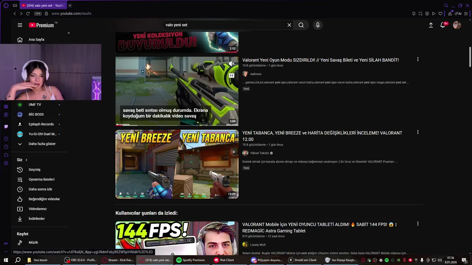
Task: Play the YENİ KOLEKSİYON DUYURULDU thumbnail
Action: [x=177, y=42]
